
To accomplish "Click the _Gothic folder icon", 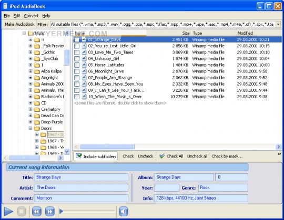I will pyautogui.click(x=37, y=53).
